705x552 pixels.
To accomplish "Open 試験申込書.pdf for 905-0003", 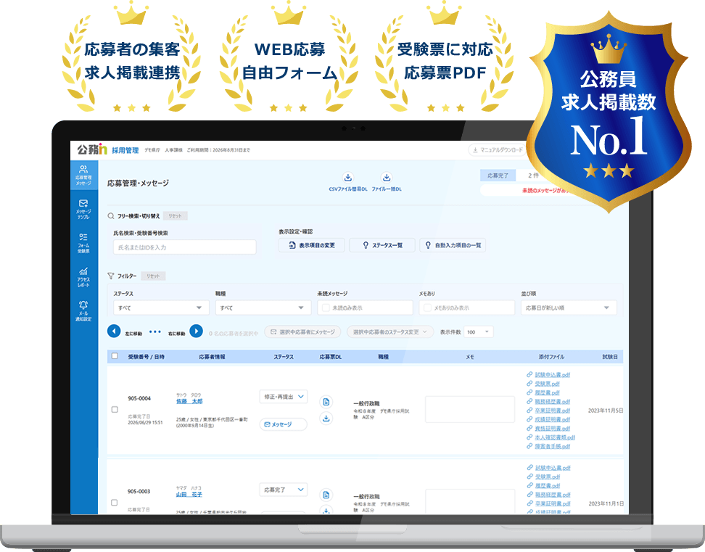I will [553, 468].
